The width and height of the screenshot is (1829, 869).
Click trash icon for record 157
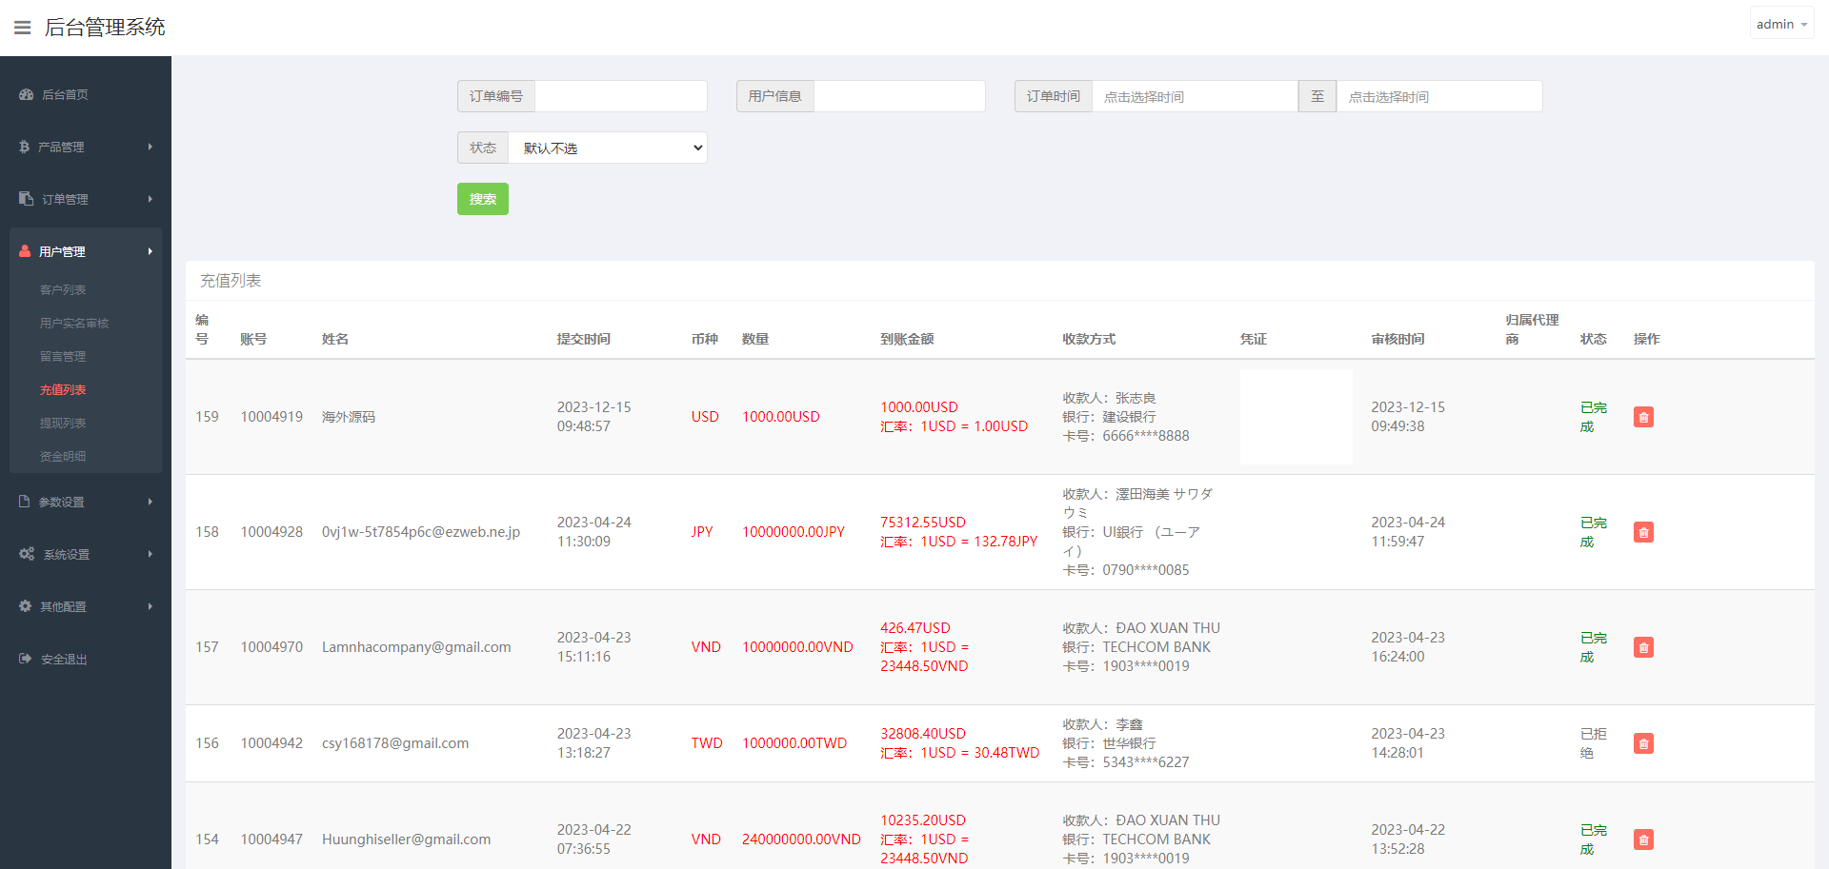[1643, 647]
